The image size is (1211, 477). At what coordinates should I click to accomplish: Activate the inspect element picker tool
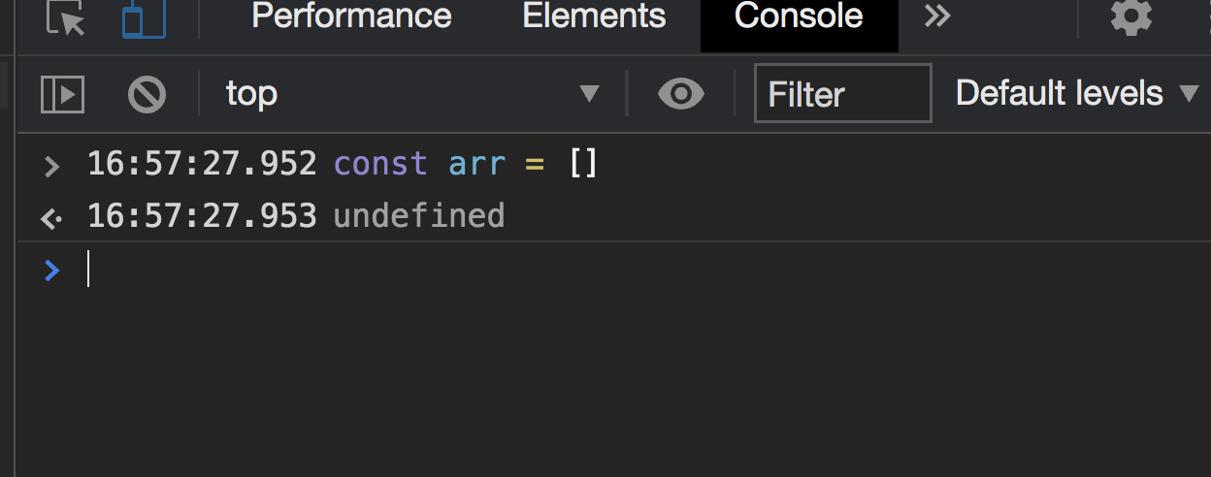pyautogui.click(x=66, y=18)
